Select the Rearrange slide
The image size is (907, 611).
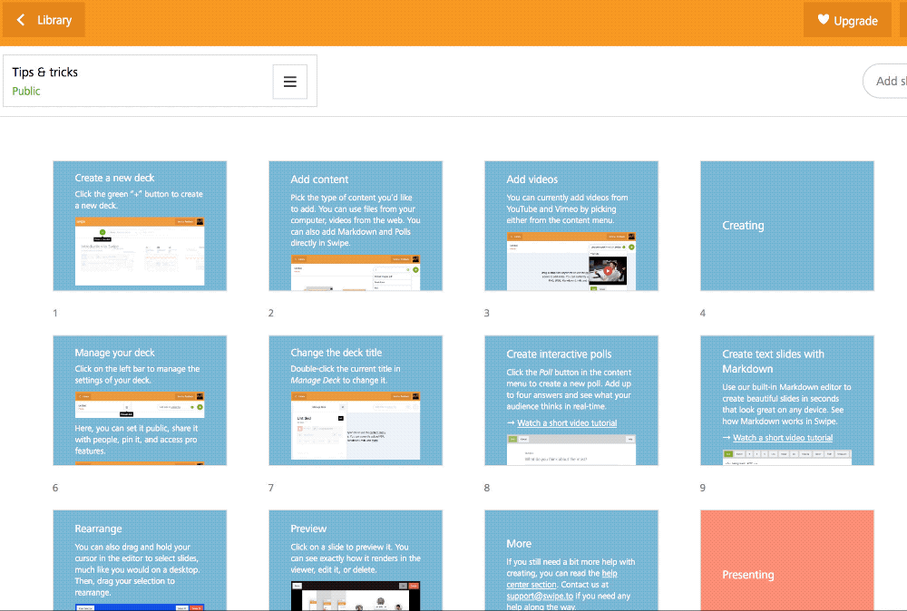click(140, 559)
